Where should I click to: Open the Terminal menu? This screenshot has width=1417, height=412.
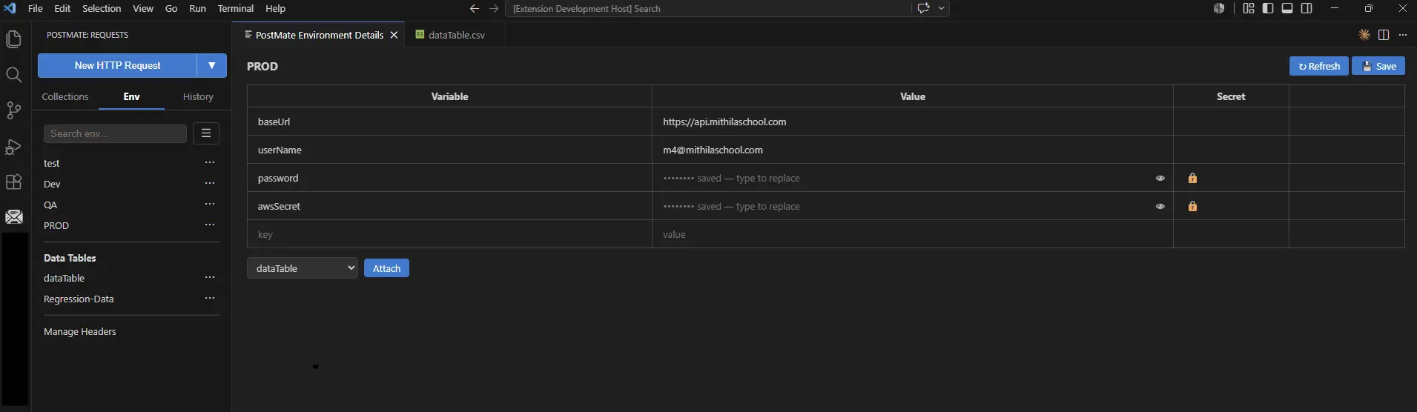point(236,9)
